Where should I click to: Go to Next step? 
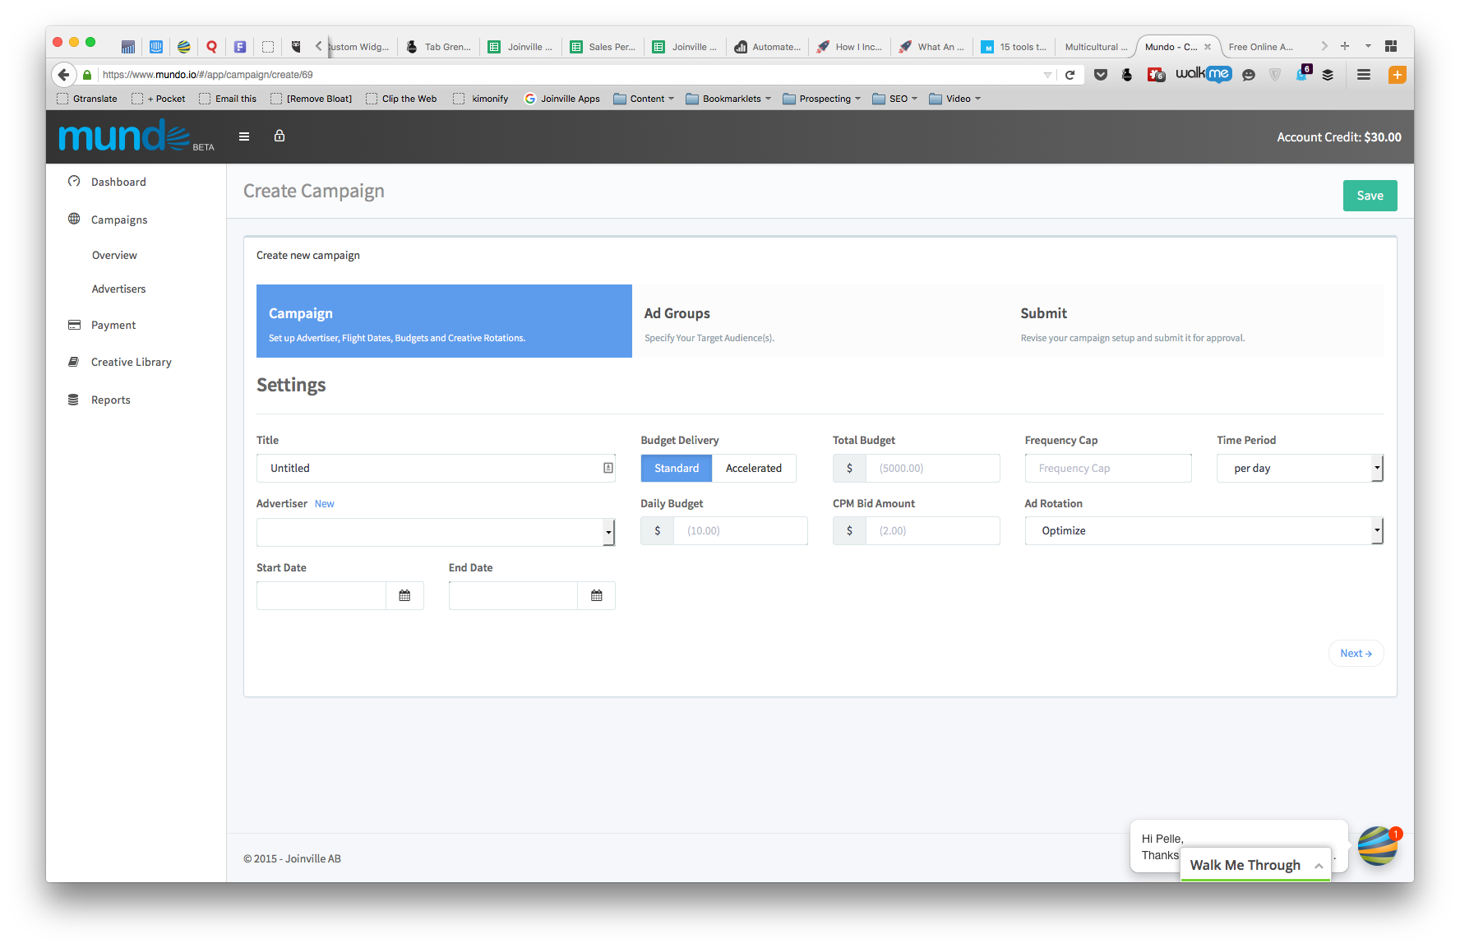pos(1356,654)
